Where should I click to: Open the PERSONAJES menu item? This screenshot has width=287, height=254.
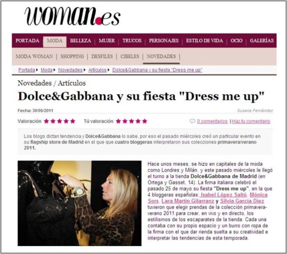point(164,41)
